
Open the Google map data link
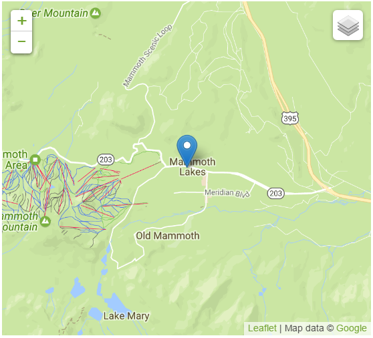coord(352,328)
